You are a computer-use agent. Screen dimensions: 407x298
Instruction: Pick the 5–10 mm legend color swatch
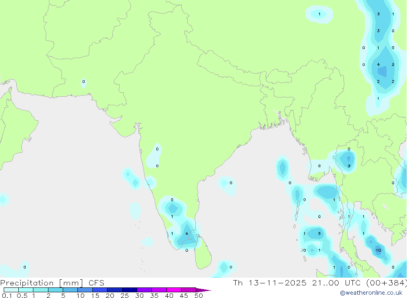(70, 290)
